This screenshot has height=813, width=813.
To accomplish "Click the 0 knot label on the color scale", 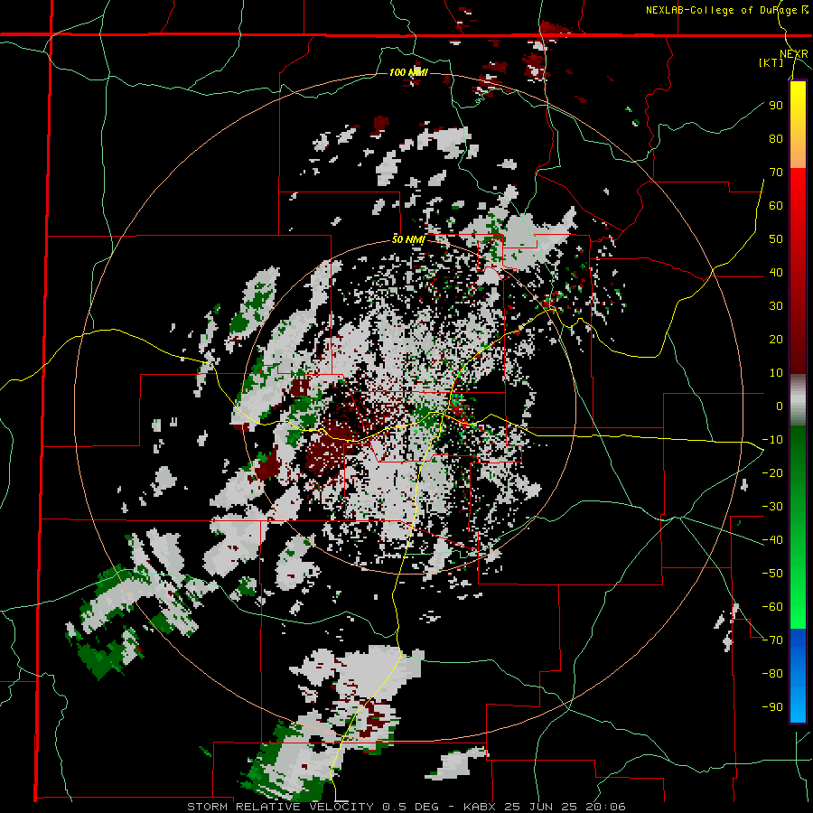I will [780, 406].
